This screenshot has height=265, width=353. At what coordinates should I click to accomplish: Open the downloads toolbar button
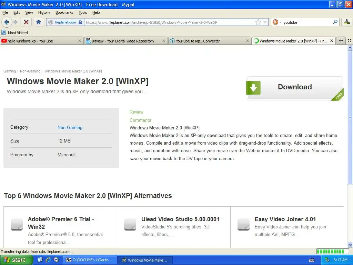tap(347, 22)
